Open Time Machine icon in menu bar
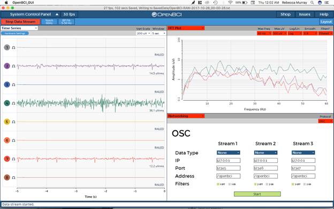The width and height of the screenshot is (334, 209). 215,3
